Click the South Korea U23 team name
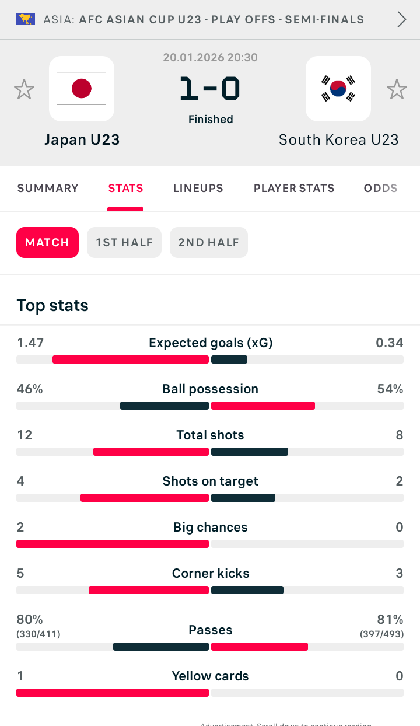 338,140
